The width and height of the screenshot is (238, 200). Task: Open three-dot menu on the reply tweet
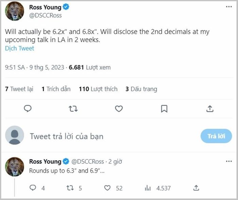(x=229, y=161)
